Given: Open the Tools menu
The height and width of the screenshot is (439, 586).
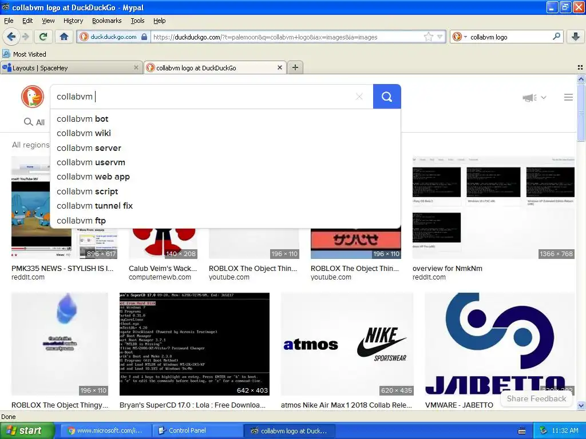Looking at the screenshot, I should (x=137, y=21).
